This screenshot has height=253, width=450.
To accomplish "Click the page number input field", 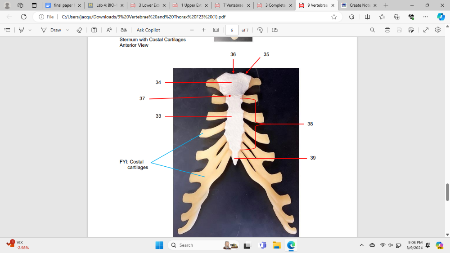I will coord(232,30).
